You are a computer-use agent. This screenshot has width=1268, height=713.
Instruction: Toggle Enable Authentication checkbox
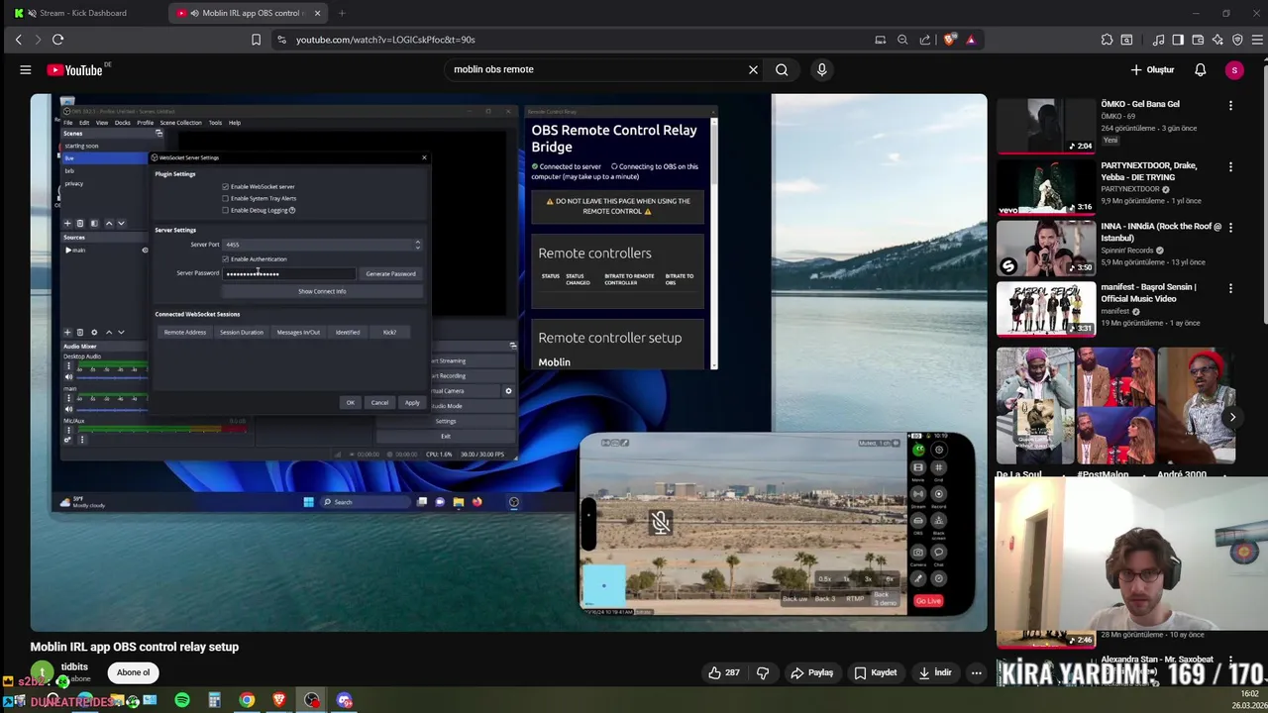pos(225,258)
